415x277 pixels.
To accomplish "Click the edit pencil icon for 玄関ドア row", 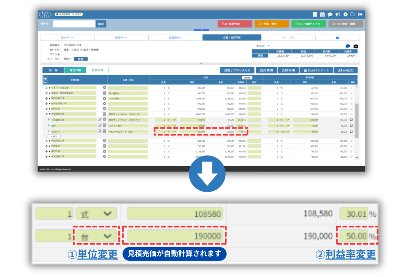I will pos(100,131).
